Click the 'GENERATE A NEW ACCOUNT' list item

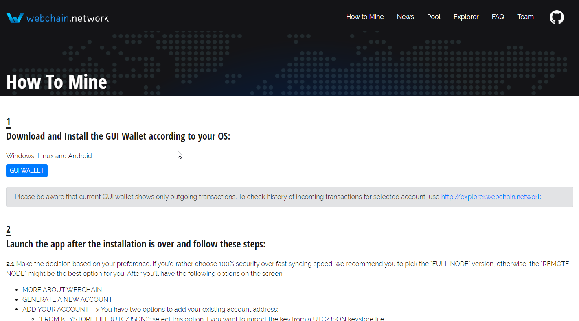click(x=67, y=299)
